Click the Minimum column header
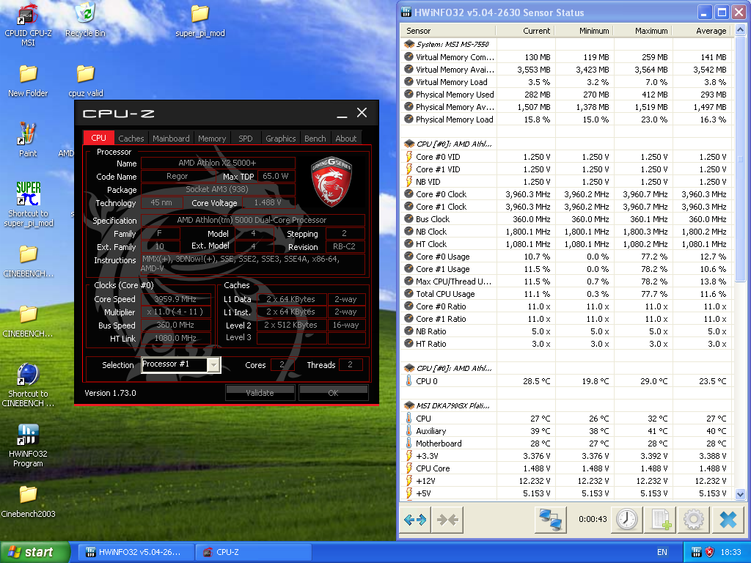The image size is (751, 563). [584, 31]
